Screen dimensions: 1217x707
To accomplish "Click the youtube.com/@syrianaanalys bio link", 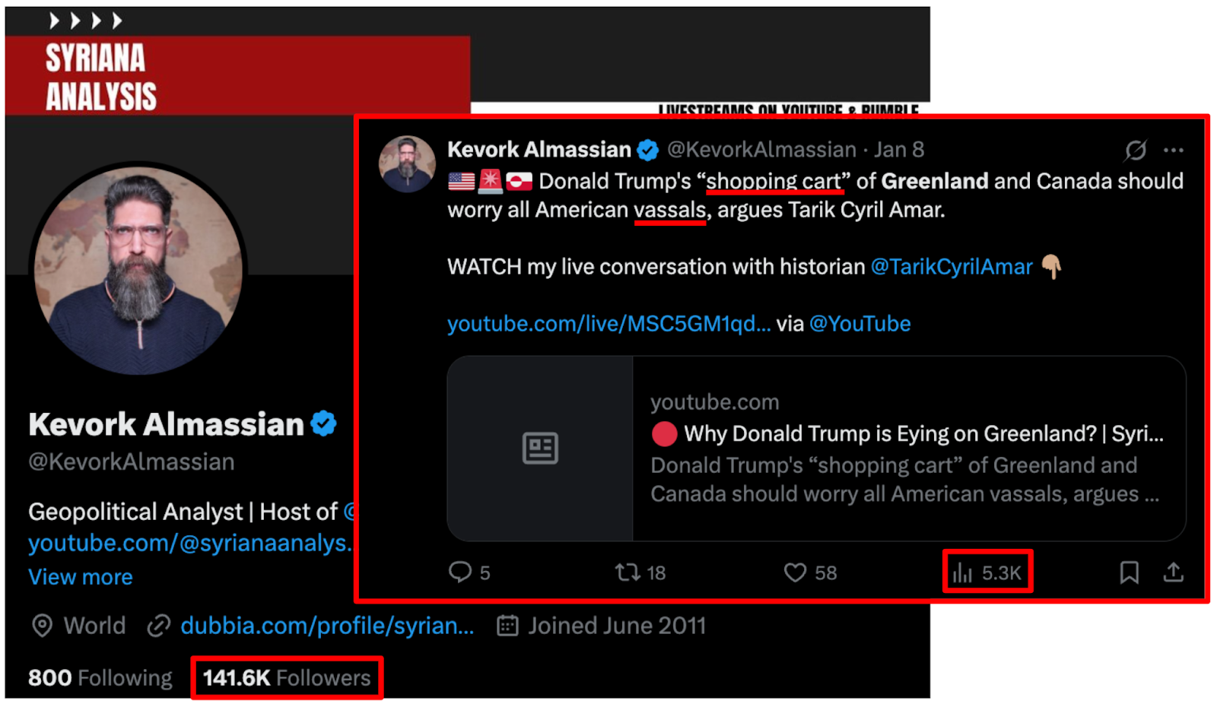I will 190,544.
